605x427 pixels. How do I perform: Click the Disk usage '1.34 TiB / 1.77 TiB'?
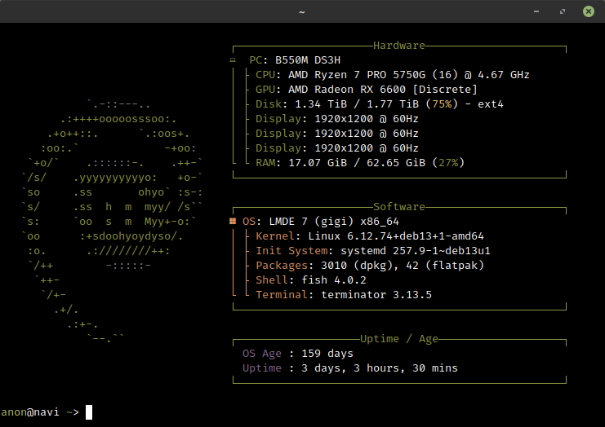(357, 104)
